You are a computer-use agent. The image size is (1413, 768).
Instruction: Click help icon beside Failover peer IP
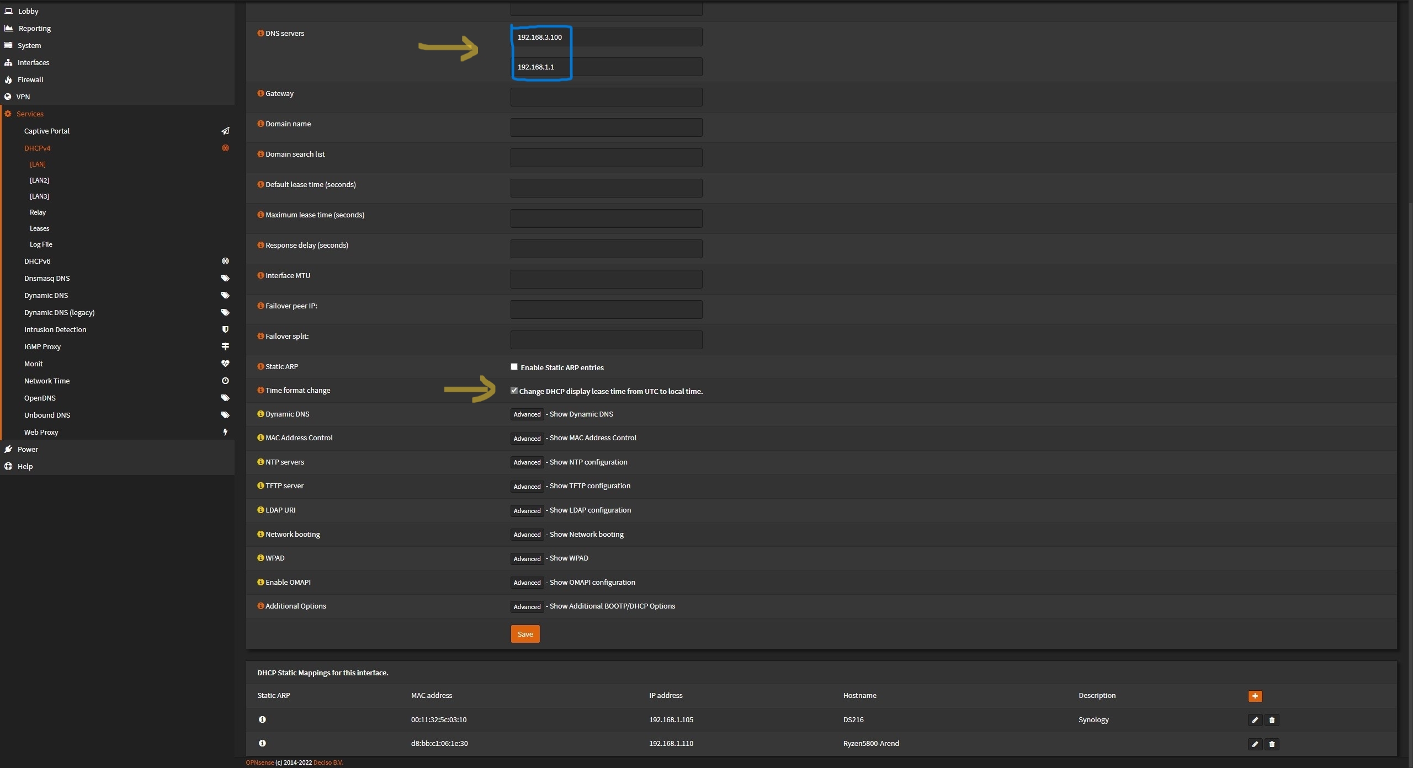pyautogui.click(x=261, y=306)
